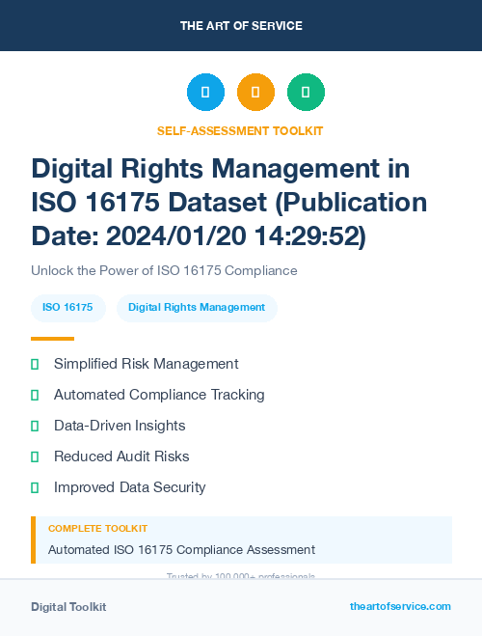Click the Digital Rights Management title

coord(228,202)
